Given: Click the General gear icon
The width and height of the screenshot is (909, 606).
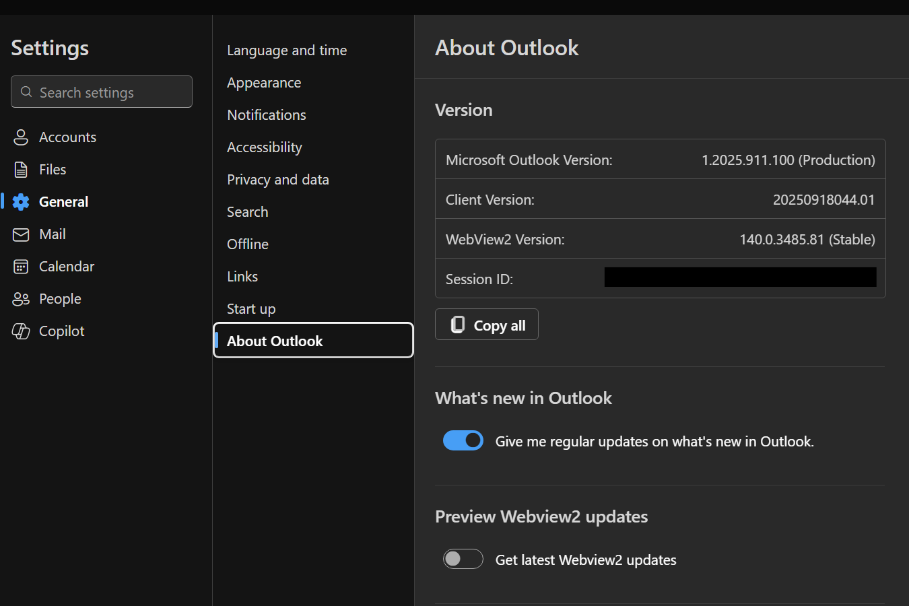Looking at the screenshot, I should (21, 202).
